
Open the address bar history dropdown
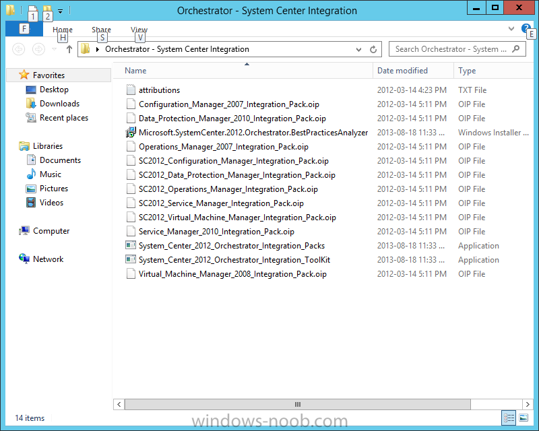[x=358, y=49]
